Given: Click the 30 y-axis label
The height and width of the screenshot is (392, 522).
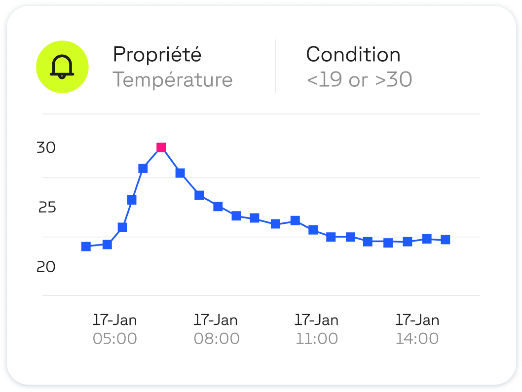Looking at the screenshot, I should click(46, 147).
